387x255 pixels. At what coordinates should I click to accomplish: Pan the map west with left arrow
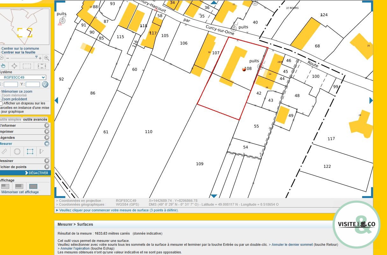(x=56, y=101)
